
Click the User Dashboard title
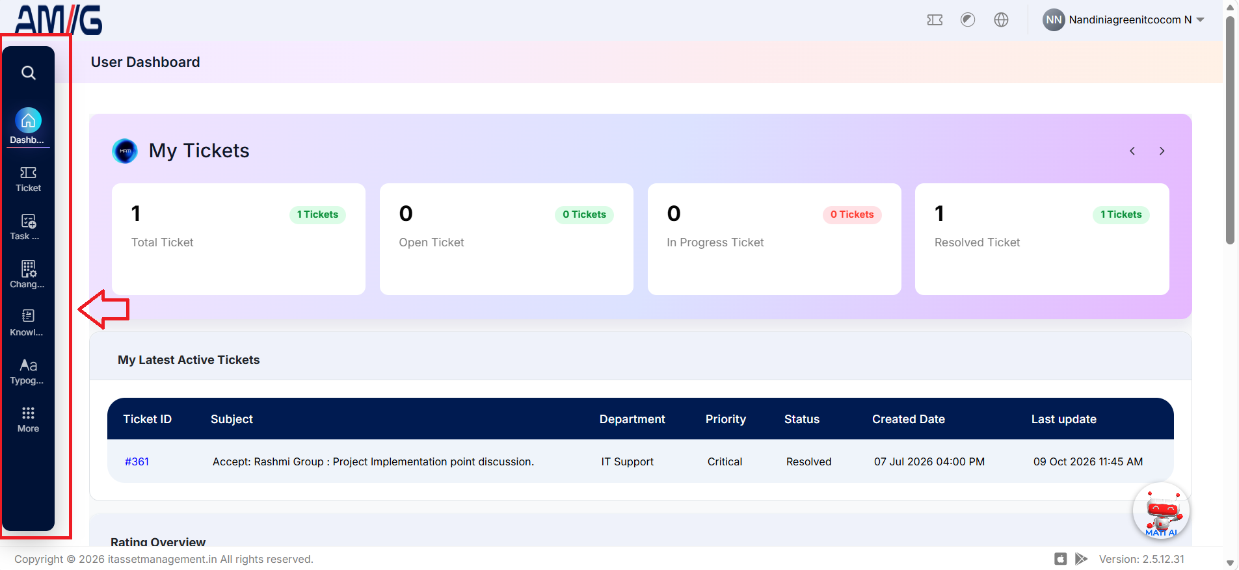[x=146, y=62]
